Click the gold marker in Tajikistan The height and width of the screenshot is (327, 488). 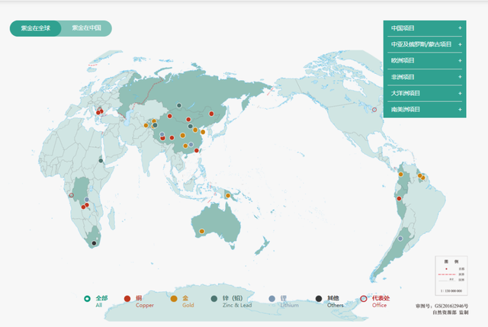[x=146, y=125]
